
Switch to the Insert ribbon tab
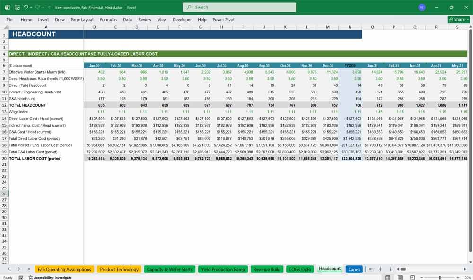click(x=44, y=19)
